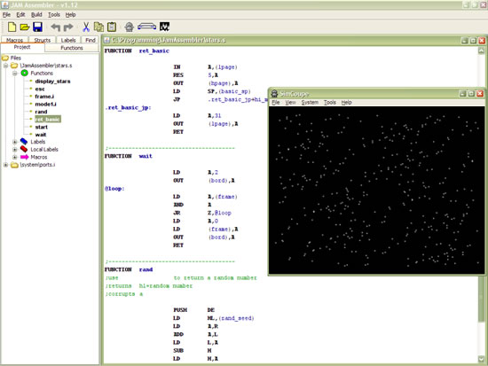Open the File menu in JAM Assembler
Image resolution: width=488 pixels, height=366 pixels.
pyautogui.click(x=6, y=14)
